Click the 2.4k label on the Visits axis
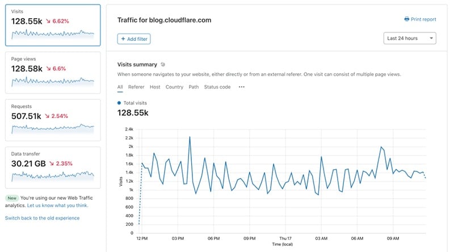Screen dimensions: 454x252 click(x=129, y=129)
